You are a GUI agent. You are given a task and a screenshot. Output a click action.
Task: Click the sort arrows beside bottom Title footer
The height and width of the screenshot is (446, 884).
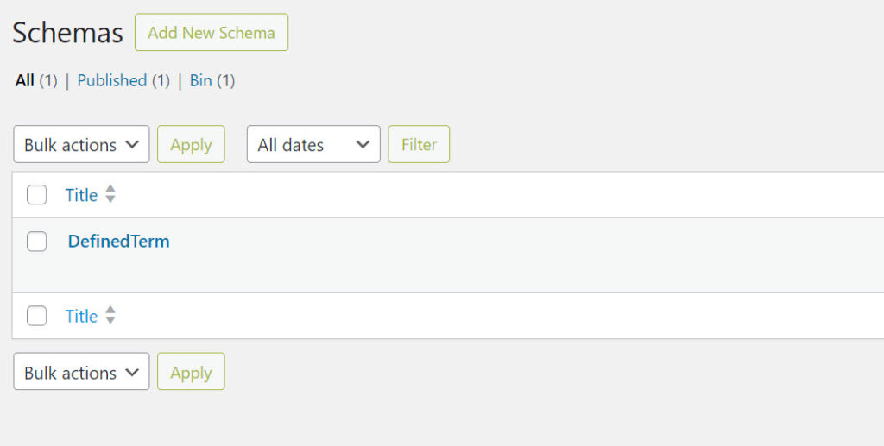pyautogui.click(x=110, y=317)
